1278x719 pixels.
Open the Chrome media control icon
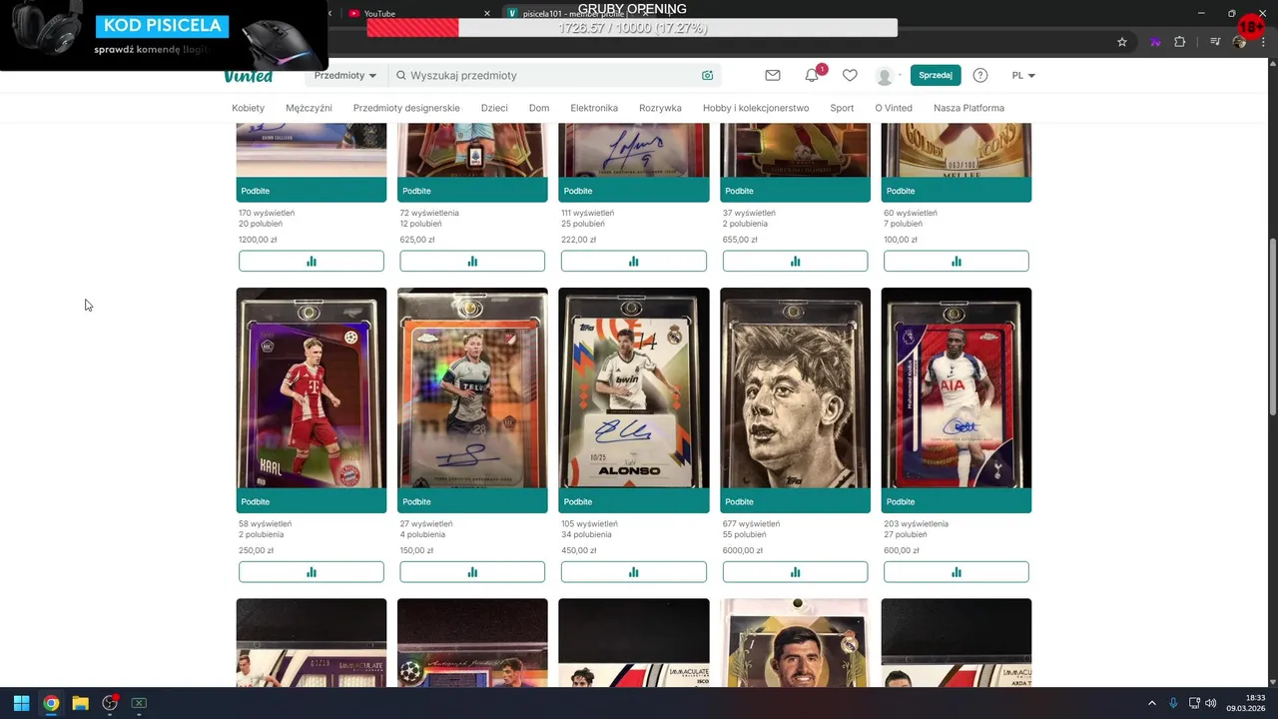[1215, 42]
